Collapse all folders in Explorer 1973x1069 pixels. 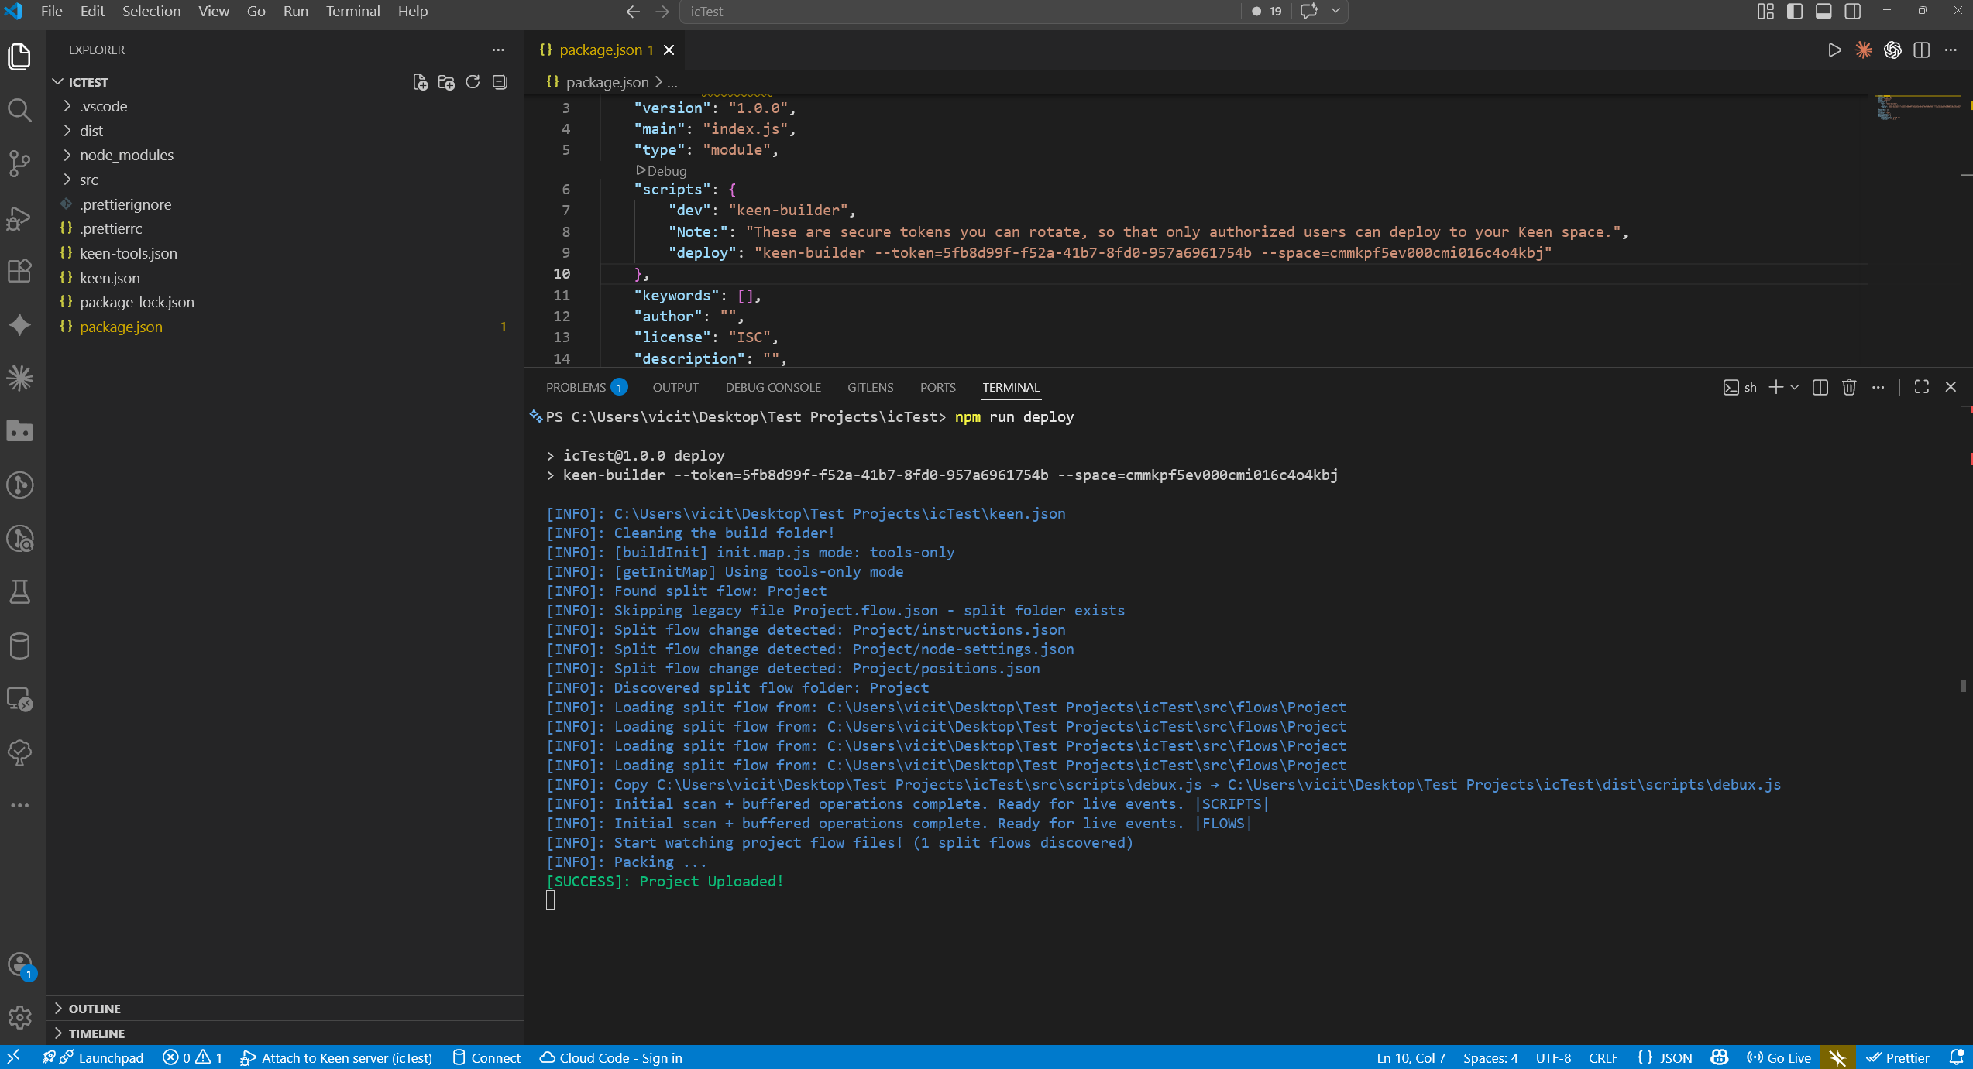500,82
